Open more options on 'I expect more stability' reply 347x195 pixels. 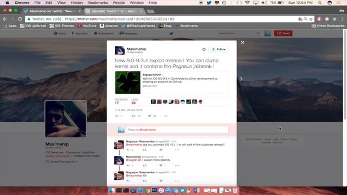[177, 165]
